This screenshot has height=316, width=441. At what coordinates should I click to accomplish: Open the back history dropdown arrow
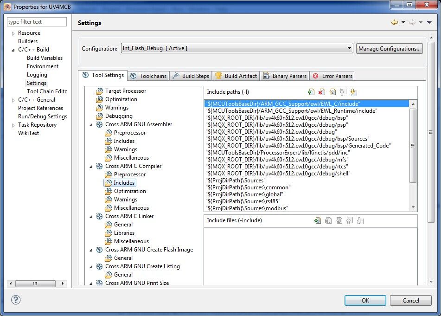tap(403, 22)
